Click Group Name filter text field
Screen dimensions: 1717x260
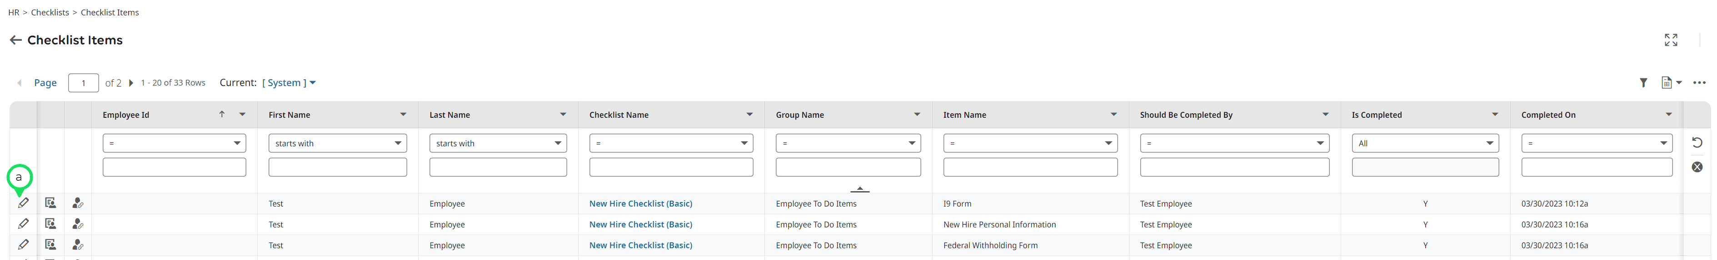click(x=848, y=167)
